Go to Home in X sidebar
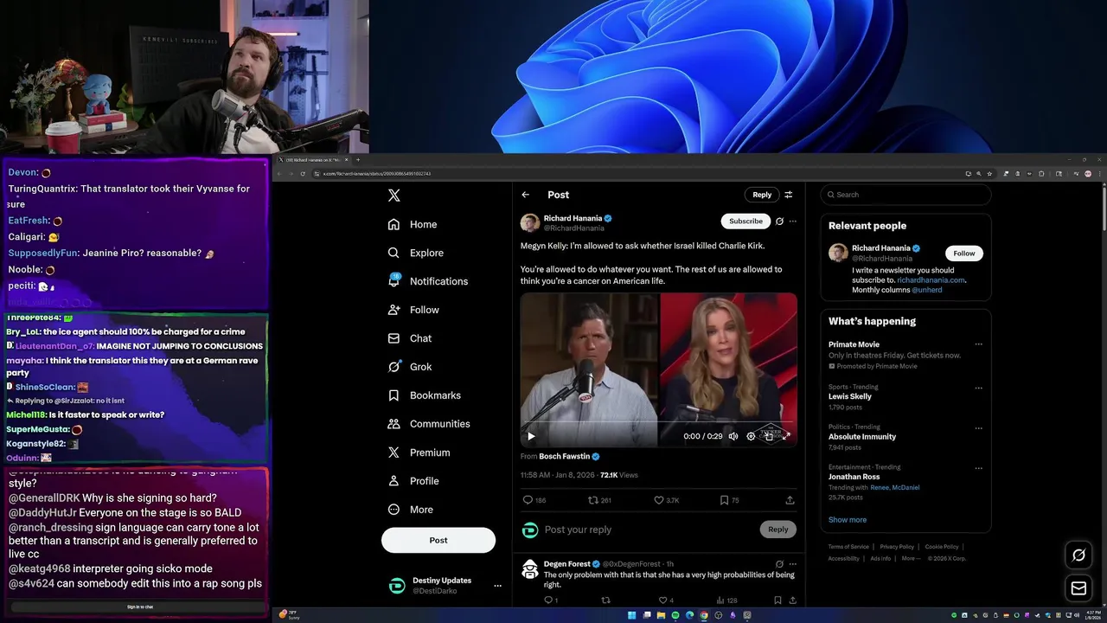 click(x=413, y=224)
